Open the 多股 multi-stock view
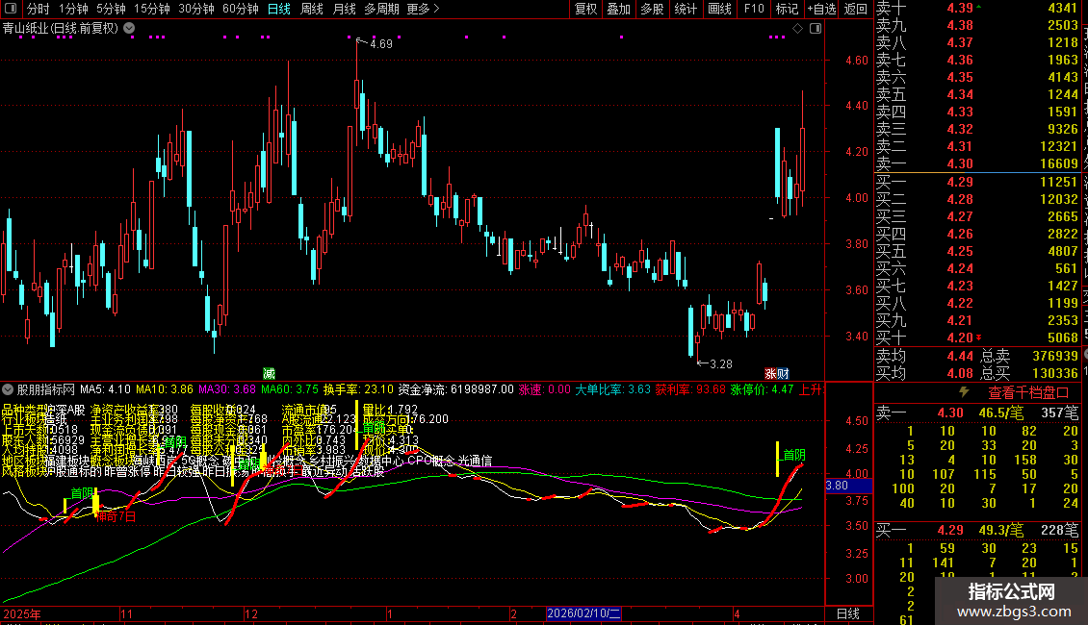The image size is (1088, 625). (x=652, y=9)
